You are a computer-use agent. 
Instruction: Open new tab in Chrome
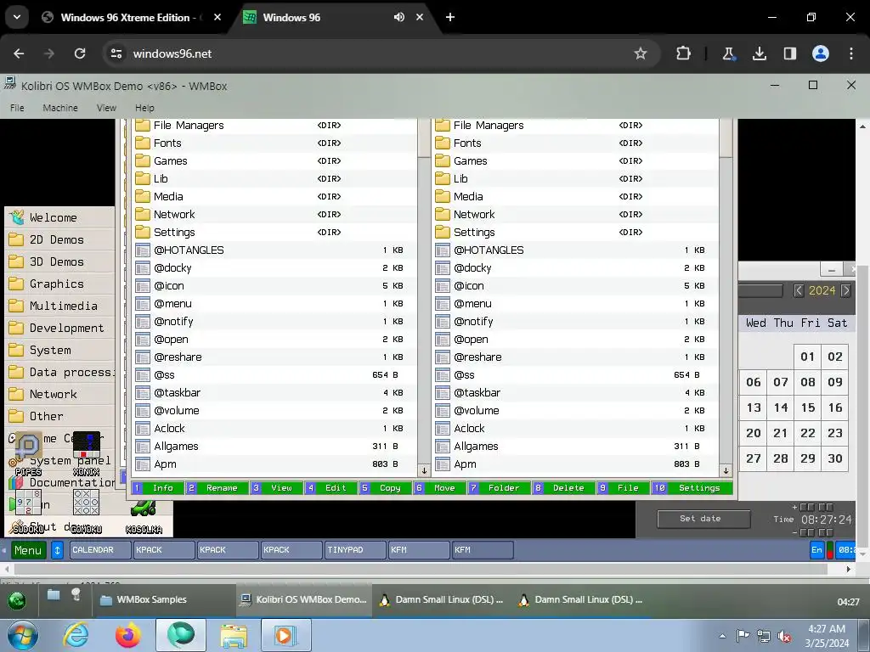[x=450, y=17]
